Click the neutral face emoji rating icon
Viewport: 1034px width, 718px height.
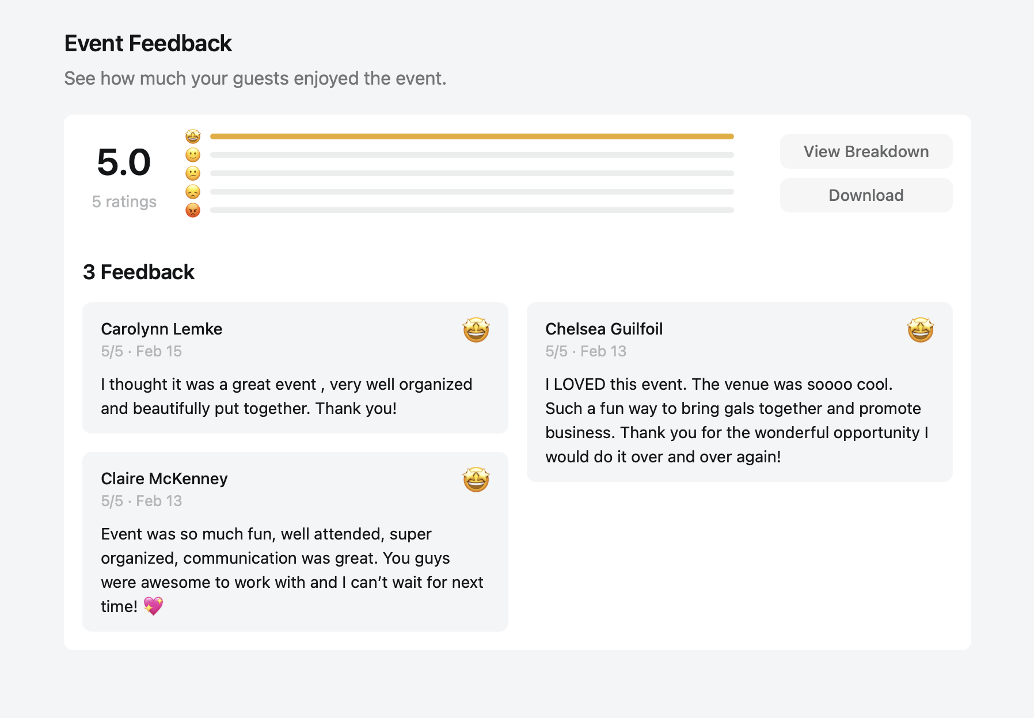tap(193, 173)
